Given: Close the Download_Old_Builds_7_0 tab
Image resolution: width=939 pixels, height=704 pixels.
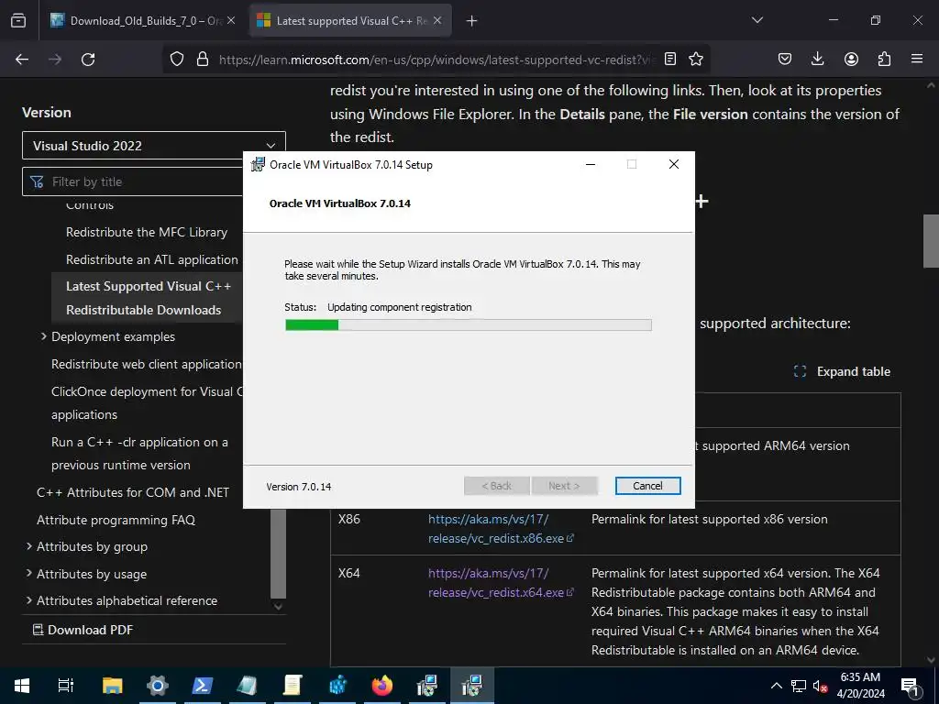Looking at the screenshot, I should (x=231, y=20).
